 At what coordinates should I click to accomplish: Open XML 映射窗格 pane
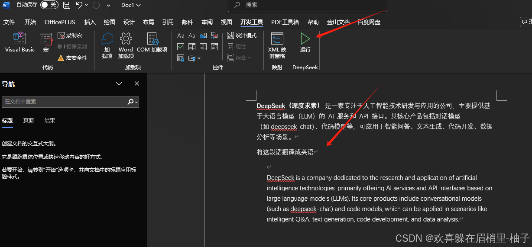[x=277, y=45]
